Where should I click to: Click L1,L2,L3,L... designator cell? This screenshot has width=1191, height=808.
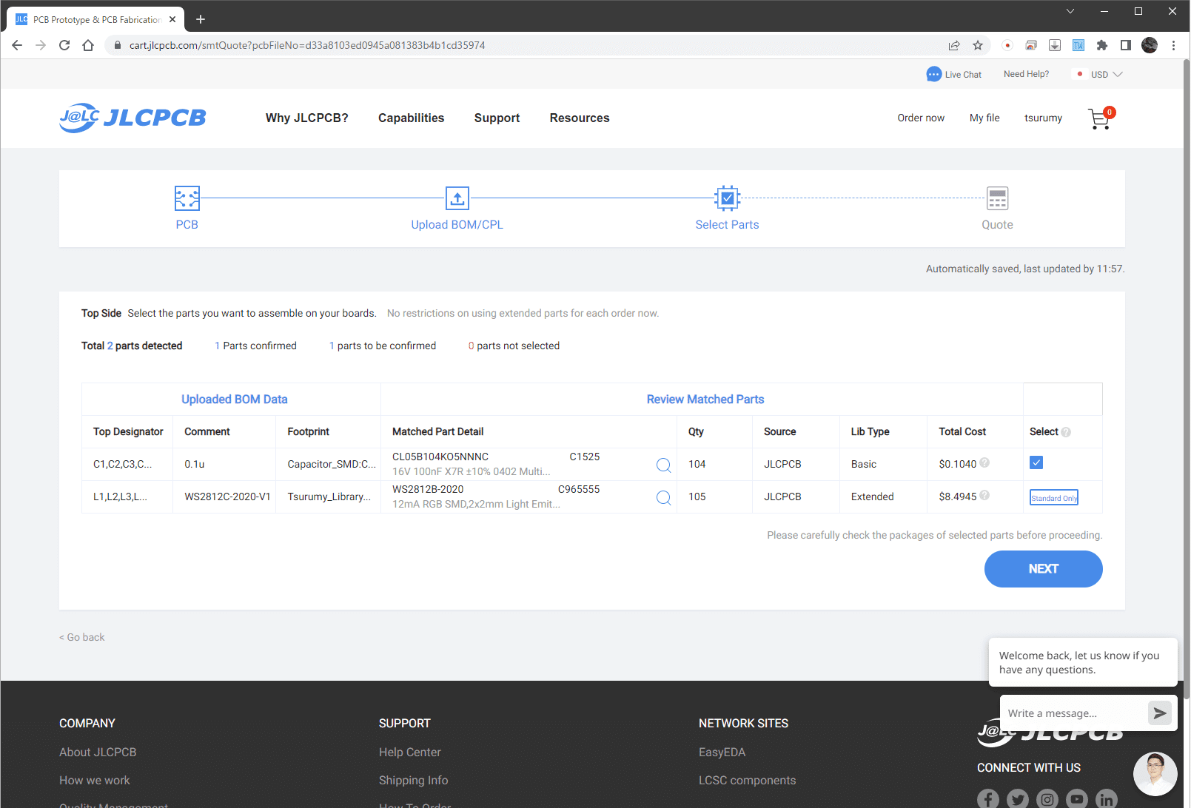[127, 496]
